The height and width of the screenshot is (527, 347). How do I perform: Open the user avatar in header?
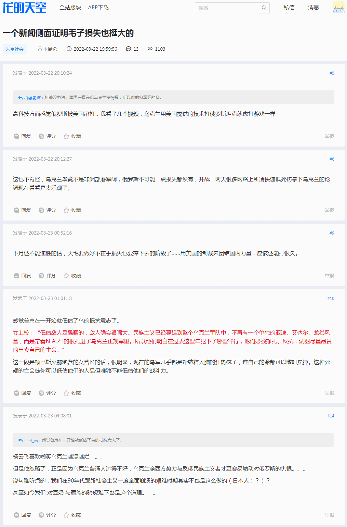338,7
